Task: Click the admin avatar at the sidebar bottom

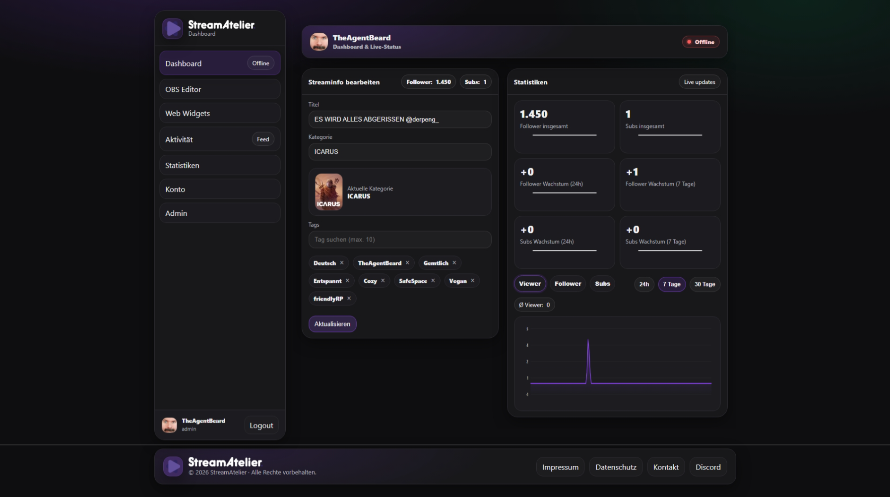Action: 169,425
